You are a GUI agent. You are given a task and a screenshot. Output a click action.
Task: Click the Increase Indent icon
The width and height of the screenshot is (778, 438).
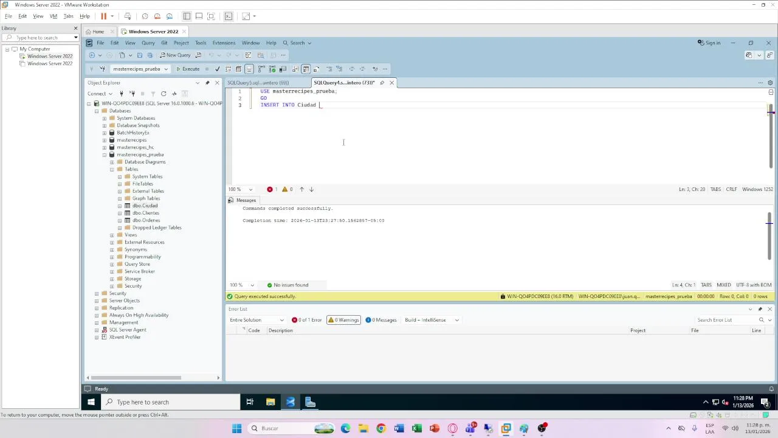(x=362, y=69)
